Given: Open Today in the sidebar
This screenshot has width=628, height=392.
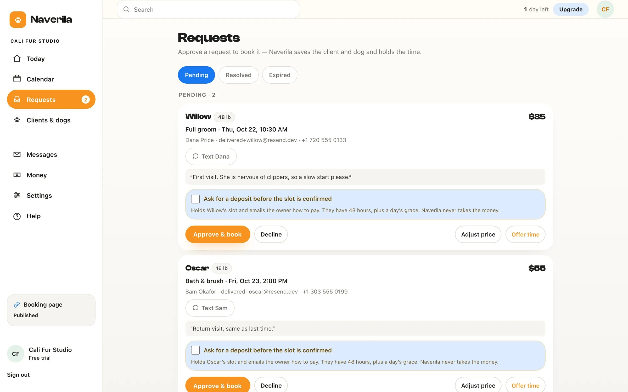Looking at the screenshot, I should pos(51,59).
